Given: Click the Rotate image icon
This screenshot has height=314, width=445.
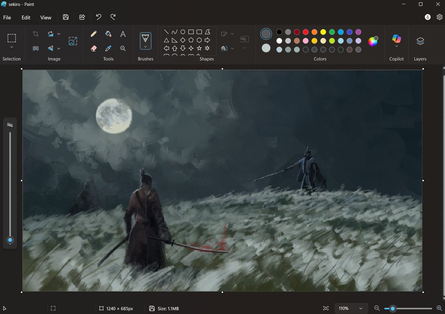Looking at the screenshot, I should tap(50, 34).
